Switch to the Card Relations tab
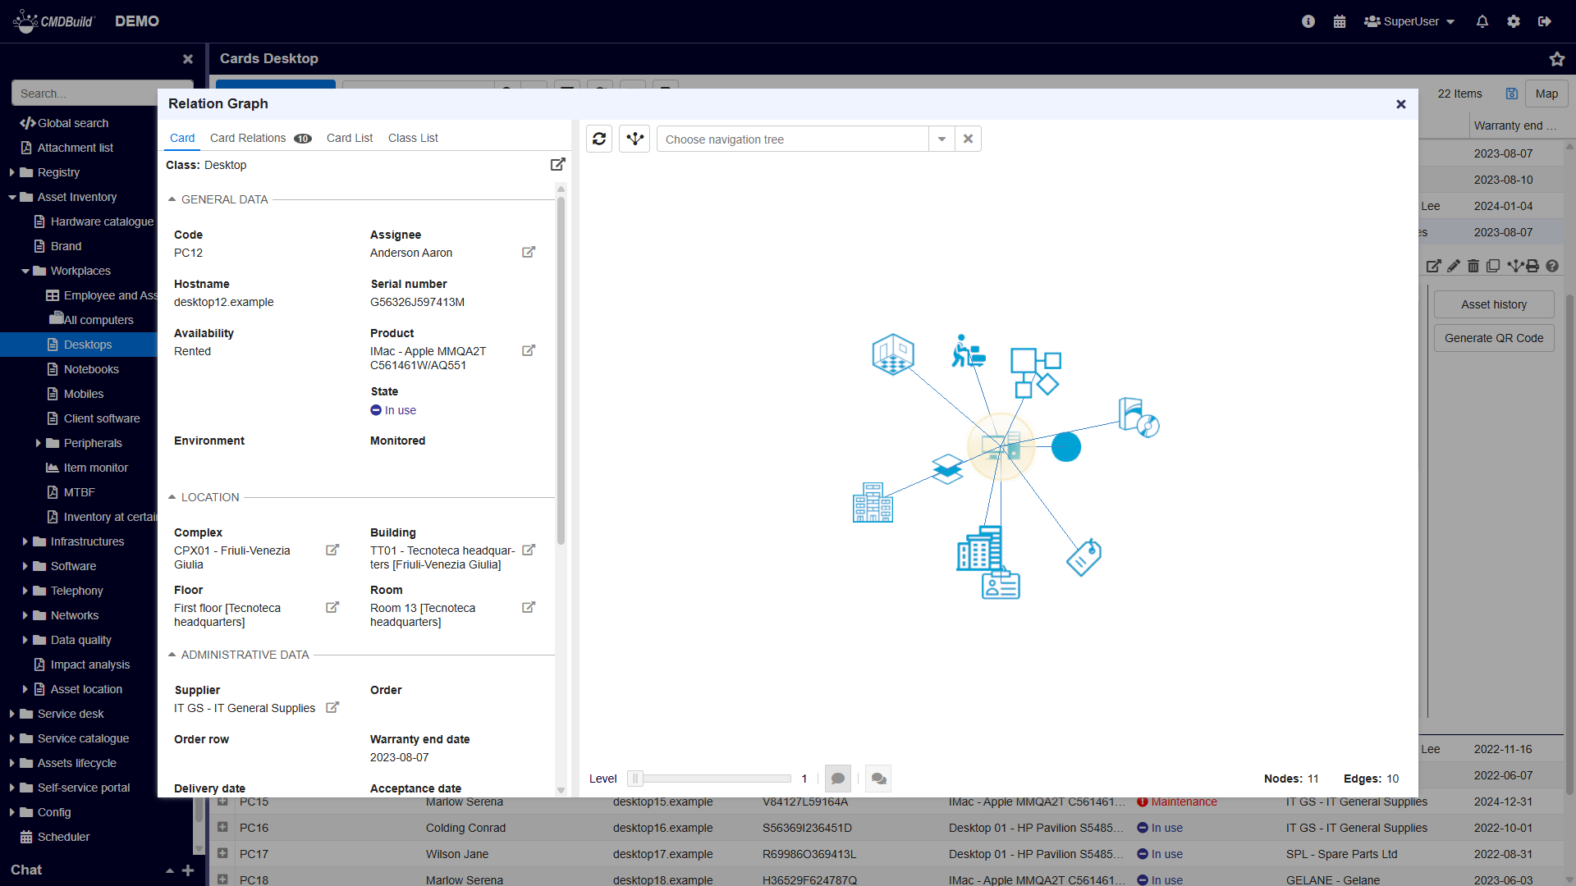Viewport: 1576px width, 886px height. (x=248, y=138)
